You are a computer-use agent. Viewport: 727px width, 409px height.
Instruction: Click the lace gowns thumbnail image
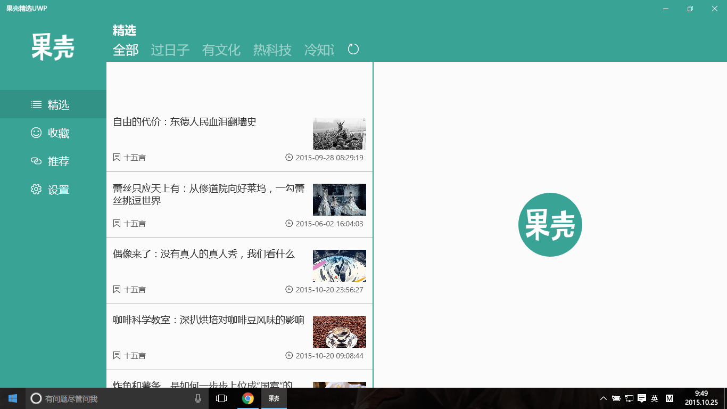click(x=340, y=200)
